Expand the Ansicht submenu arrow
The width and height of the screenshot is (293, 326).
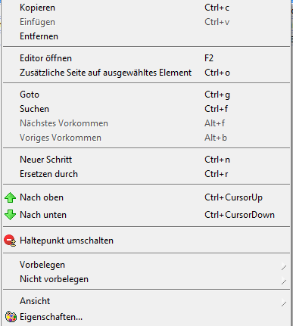coord(284,303)
